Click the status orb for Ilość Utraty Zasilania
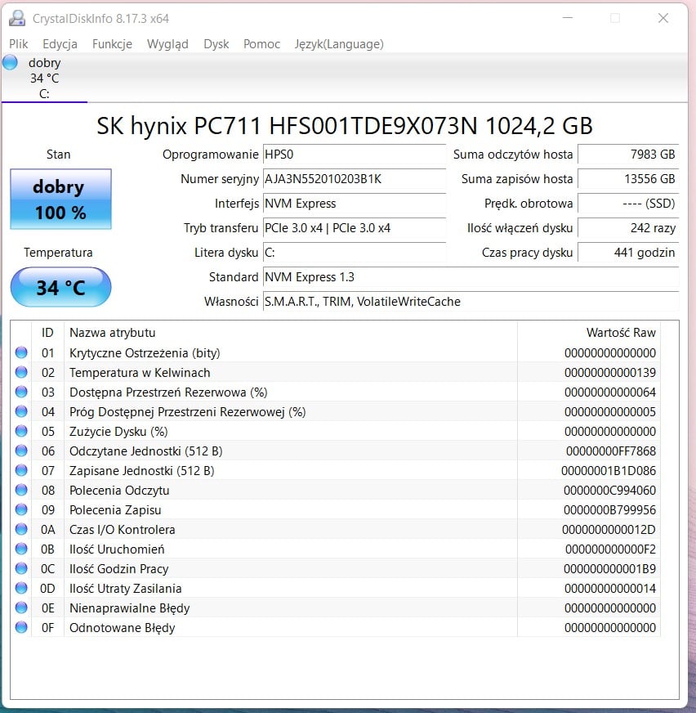696x713 pixels. (21, 588)
